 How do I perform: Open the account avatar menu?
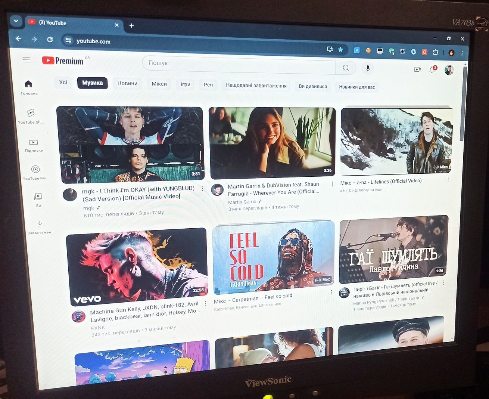[x=449, y=70]
